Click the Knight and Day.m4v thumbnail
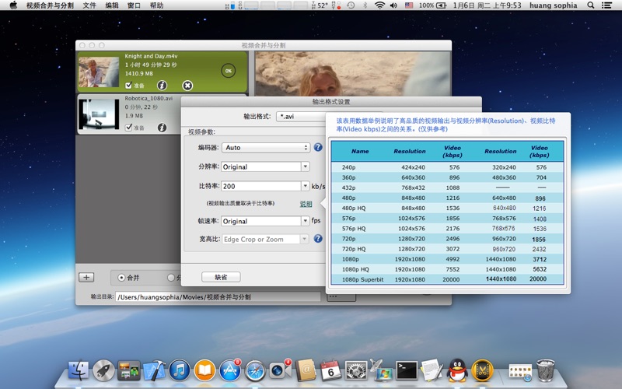The image size is (622, 389). coord(99,72)
